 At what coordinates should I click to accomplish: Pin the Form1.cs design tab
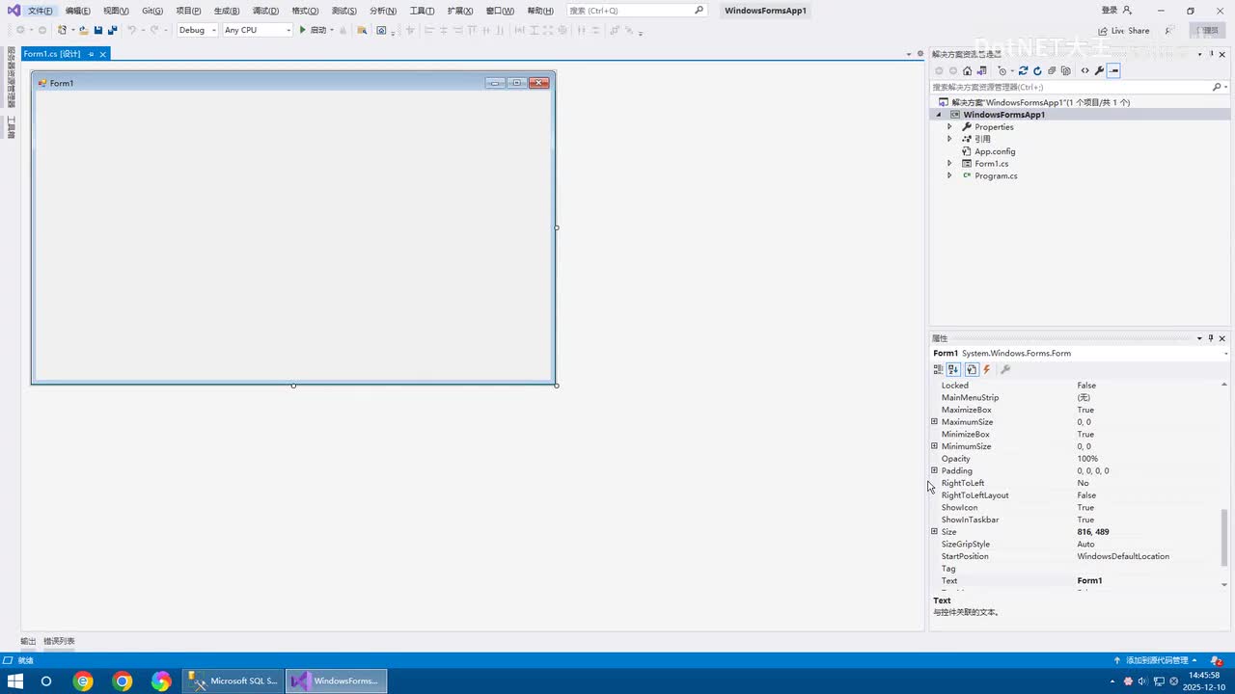pos(91,54)
